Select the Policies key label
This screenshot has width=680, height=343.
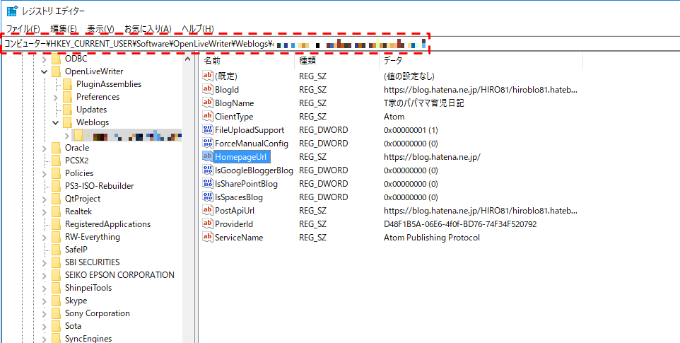pos(79,173)
